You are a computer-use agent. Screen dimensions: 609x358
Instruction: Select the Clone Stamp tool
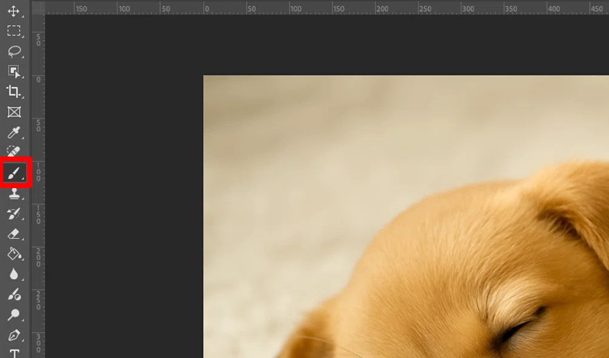click(14, 194)
